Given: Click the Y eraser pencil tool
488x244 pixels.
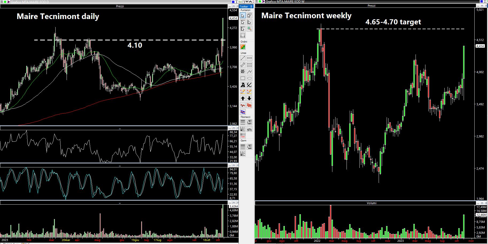Looking at the screenshot, I should 243,92.
